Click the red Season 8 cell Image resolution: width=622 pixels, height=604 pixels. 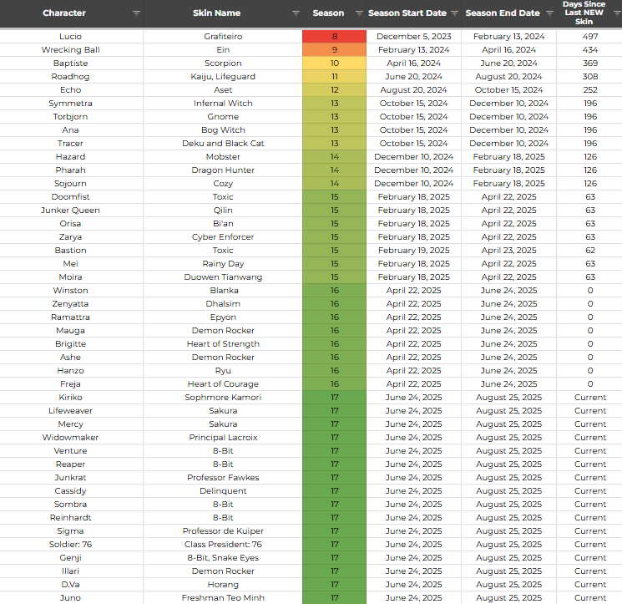point(334,37)
